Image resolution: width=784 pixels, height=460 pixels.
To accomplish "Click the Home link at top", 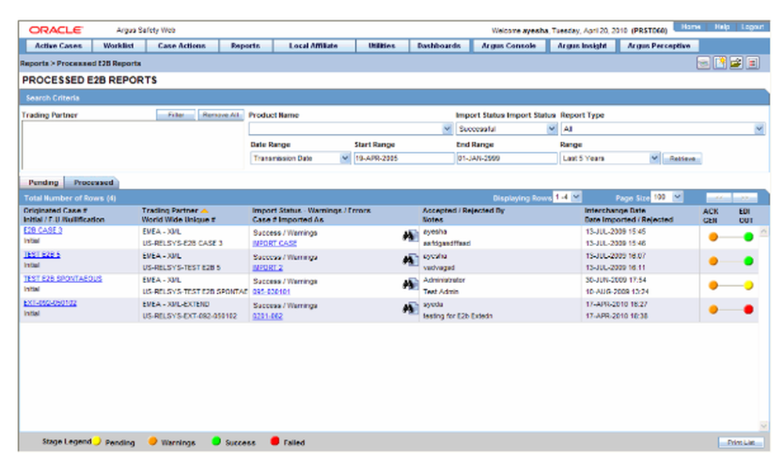I will coord(691,27).
